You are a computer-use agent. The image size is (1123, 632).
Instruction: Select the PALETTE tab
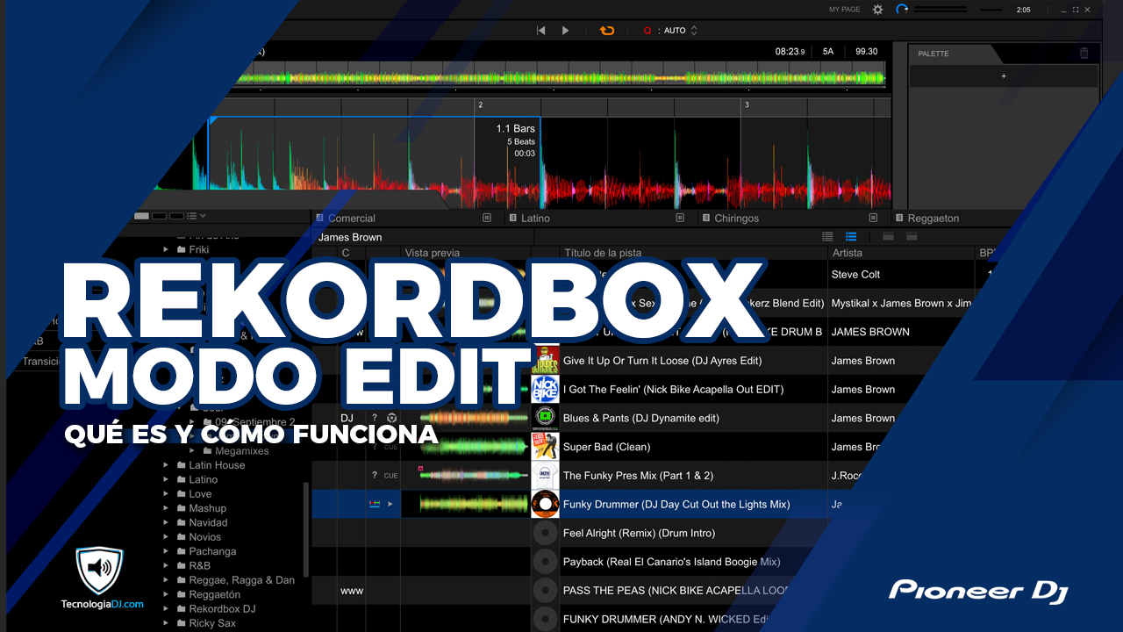click(933, 54)
